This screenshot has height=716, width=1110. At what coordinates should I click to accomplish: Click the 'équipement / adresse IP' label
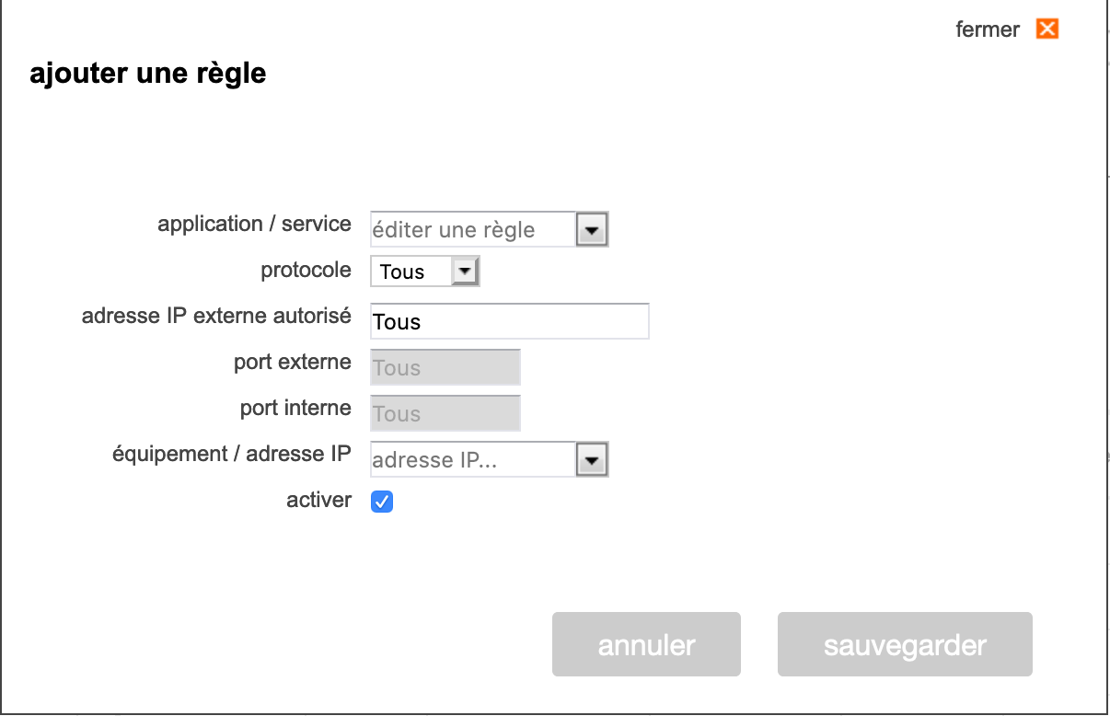pyautogui.click(x=231, y=454)
